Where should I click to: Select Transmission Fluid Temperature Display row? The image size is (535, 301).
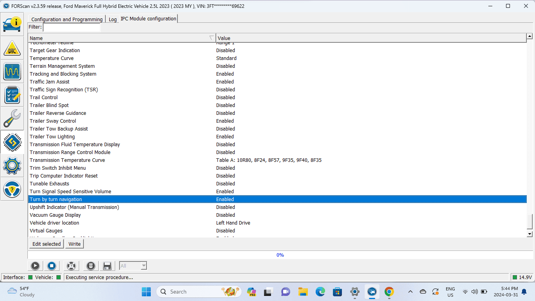pos(277,144)
